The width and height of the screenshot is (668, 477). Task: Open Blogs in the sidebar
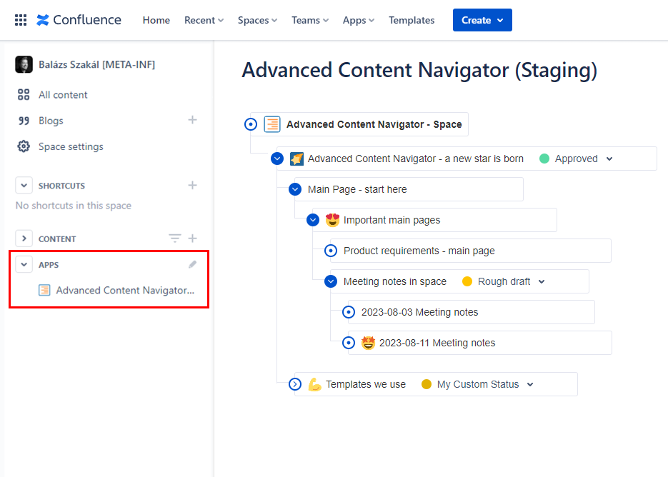51,121
